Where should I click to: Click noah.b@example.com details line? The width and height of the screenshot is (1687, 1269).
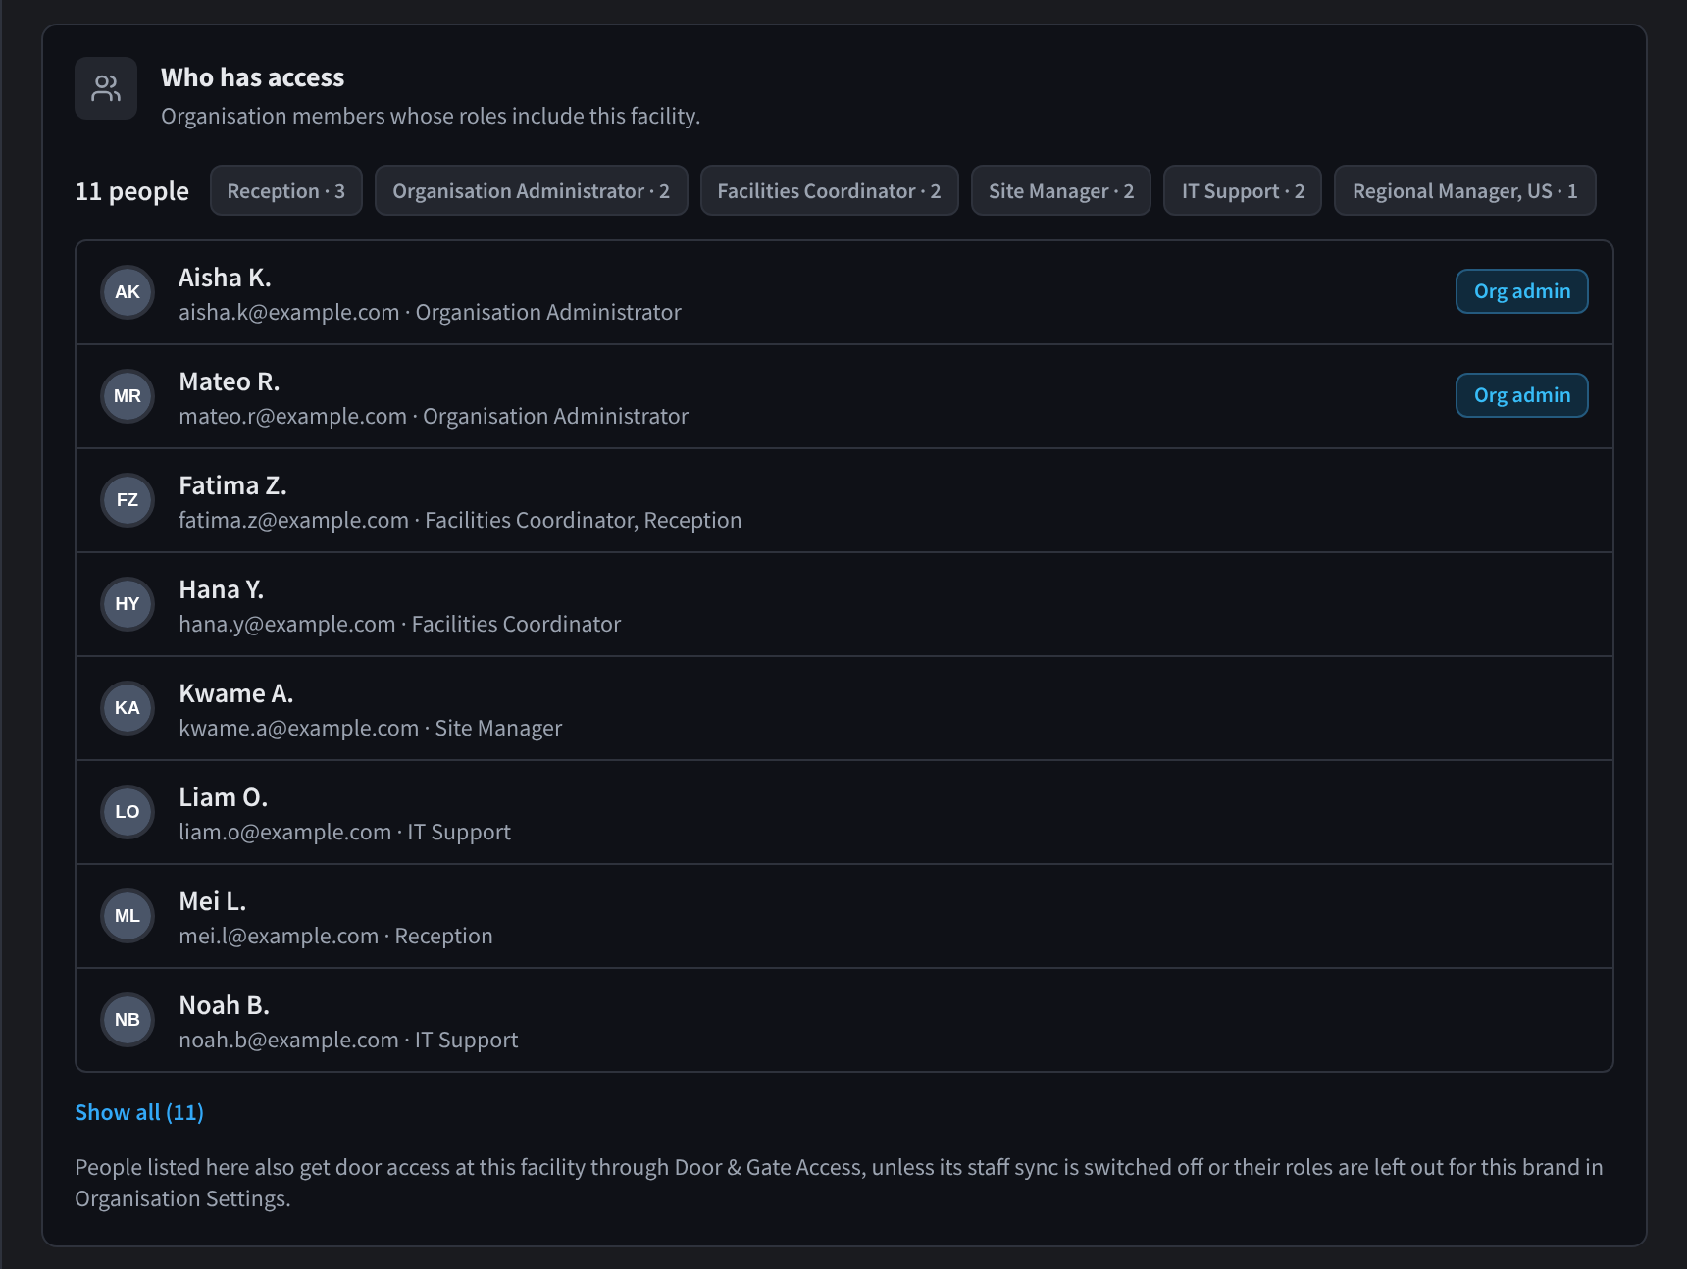click(x=348, y=1040)
